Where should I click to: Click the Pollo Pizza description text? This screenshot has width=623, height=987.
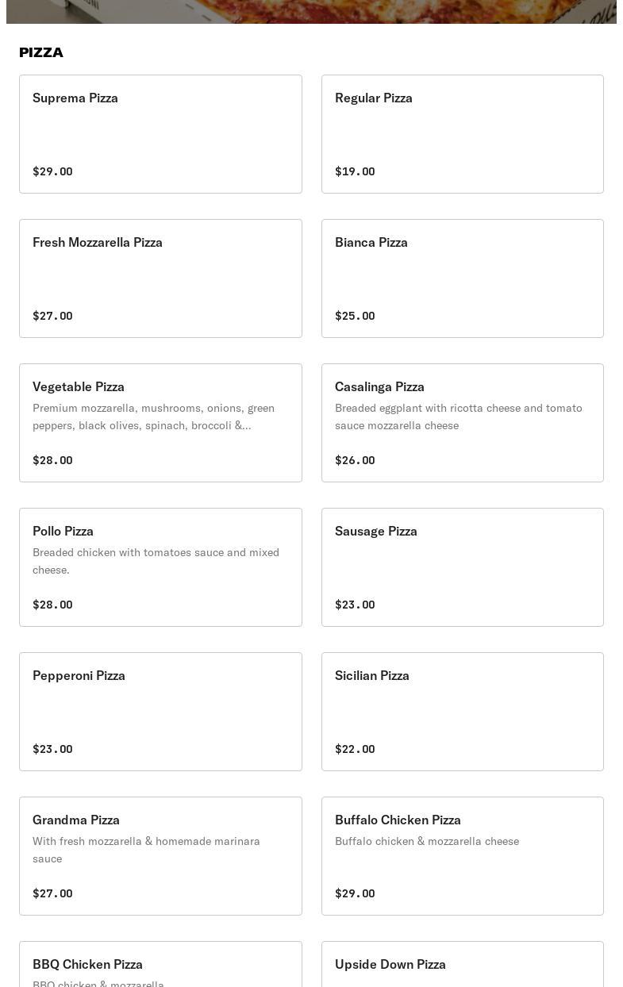point(156,561)
